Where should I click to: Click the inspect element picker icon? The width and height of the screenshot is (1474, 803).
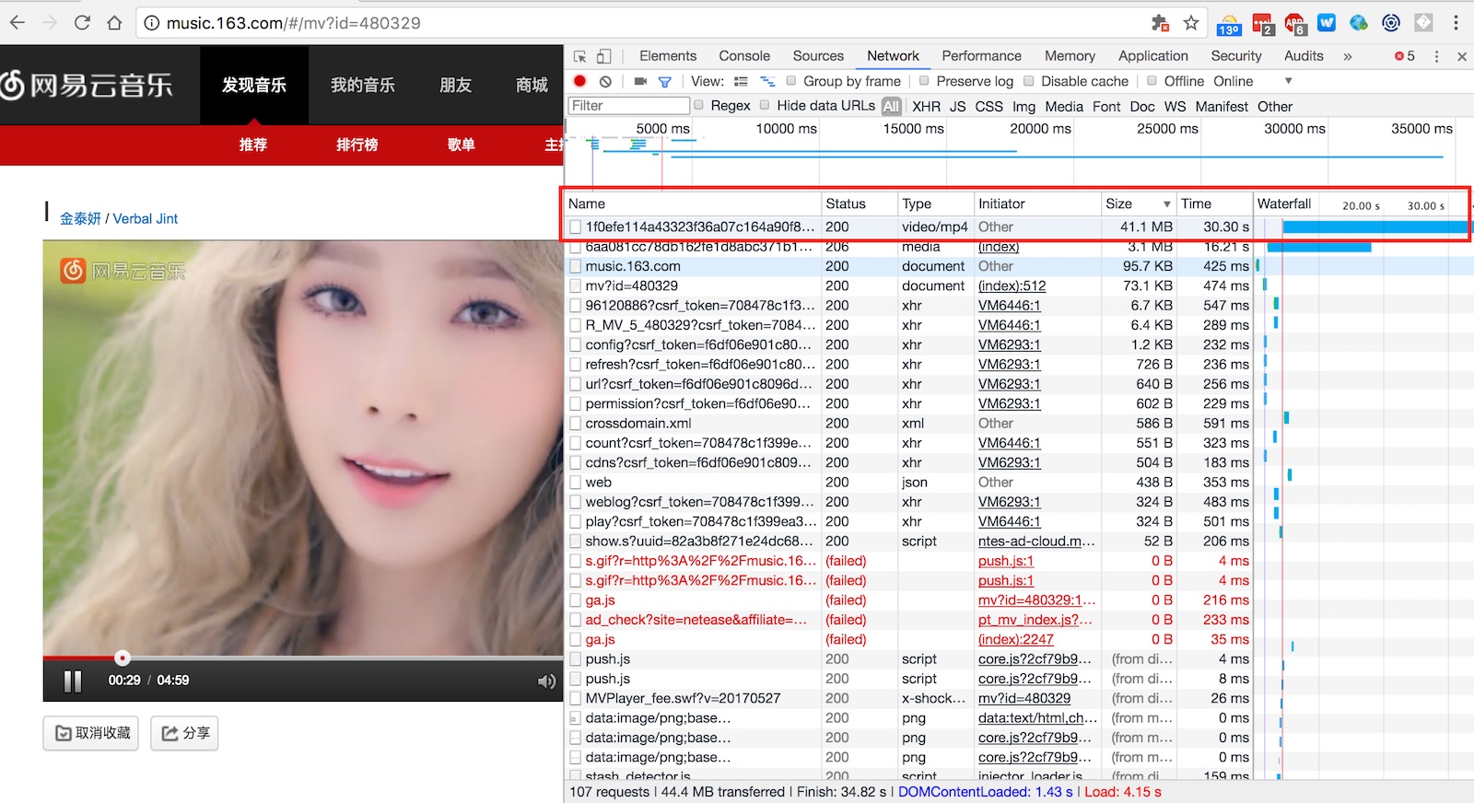pyautogui.click(x=579, y=56)
